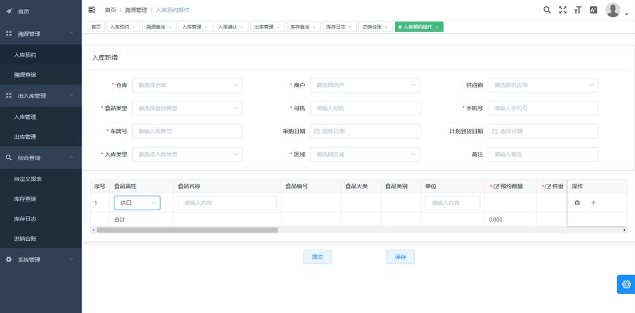Open the font size adjustment icon
Viewport: 635px width, 313px height.
[x=578, y=10]
